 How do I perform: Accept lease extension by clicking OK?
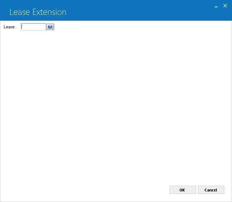click(x=183, y=190)
